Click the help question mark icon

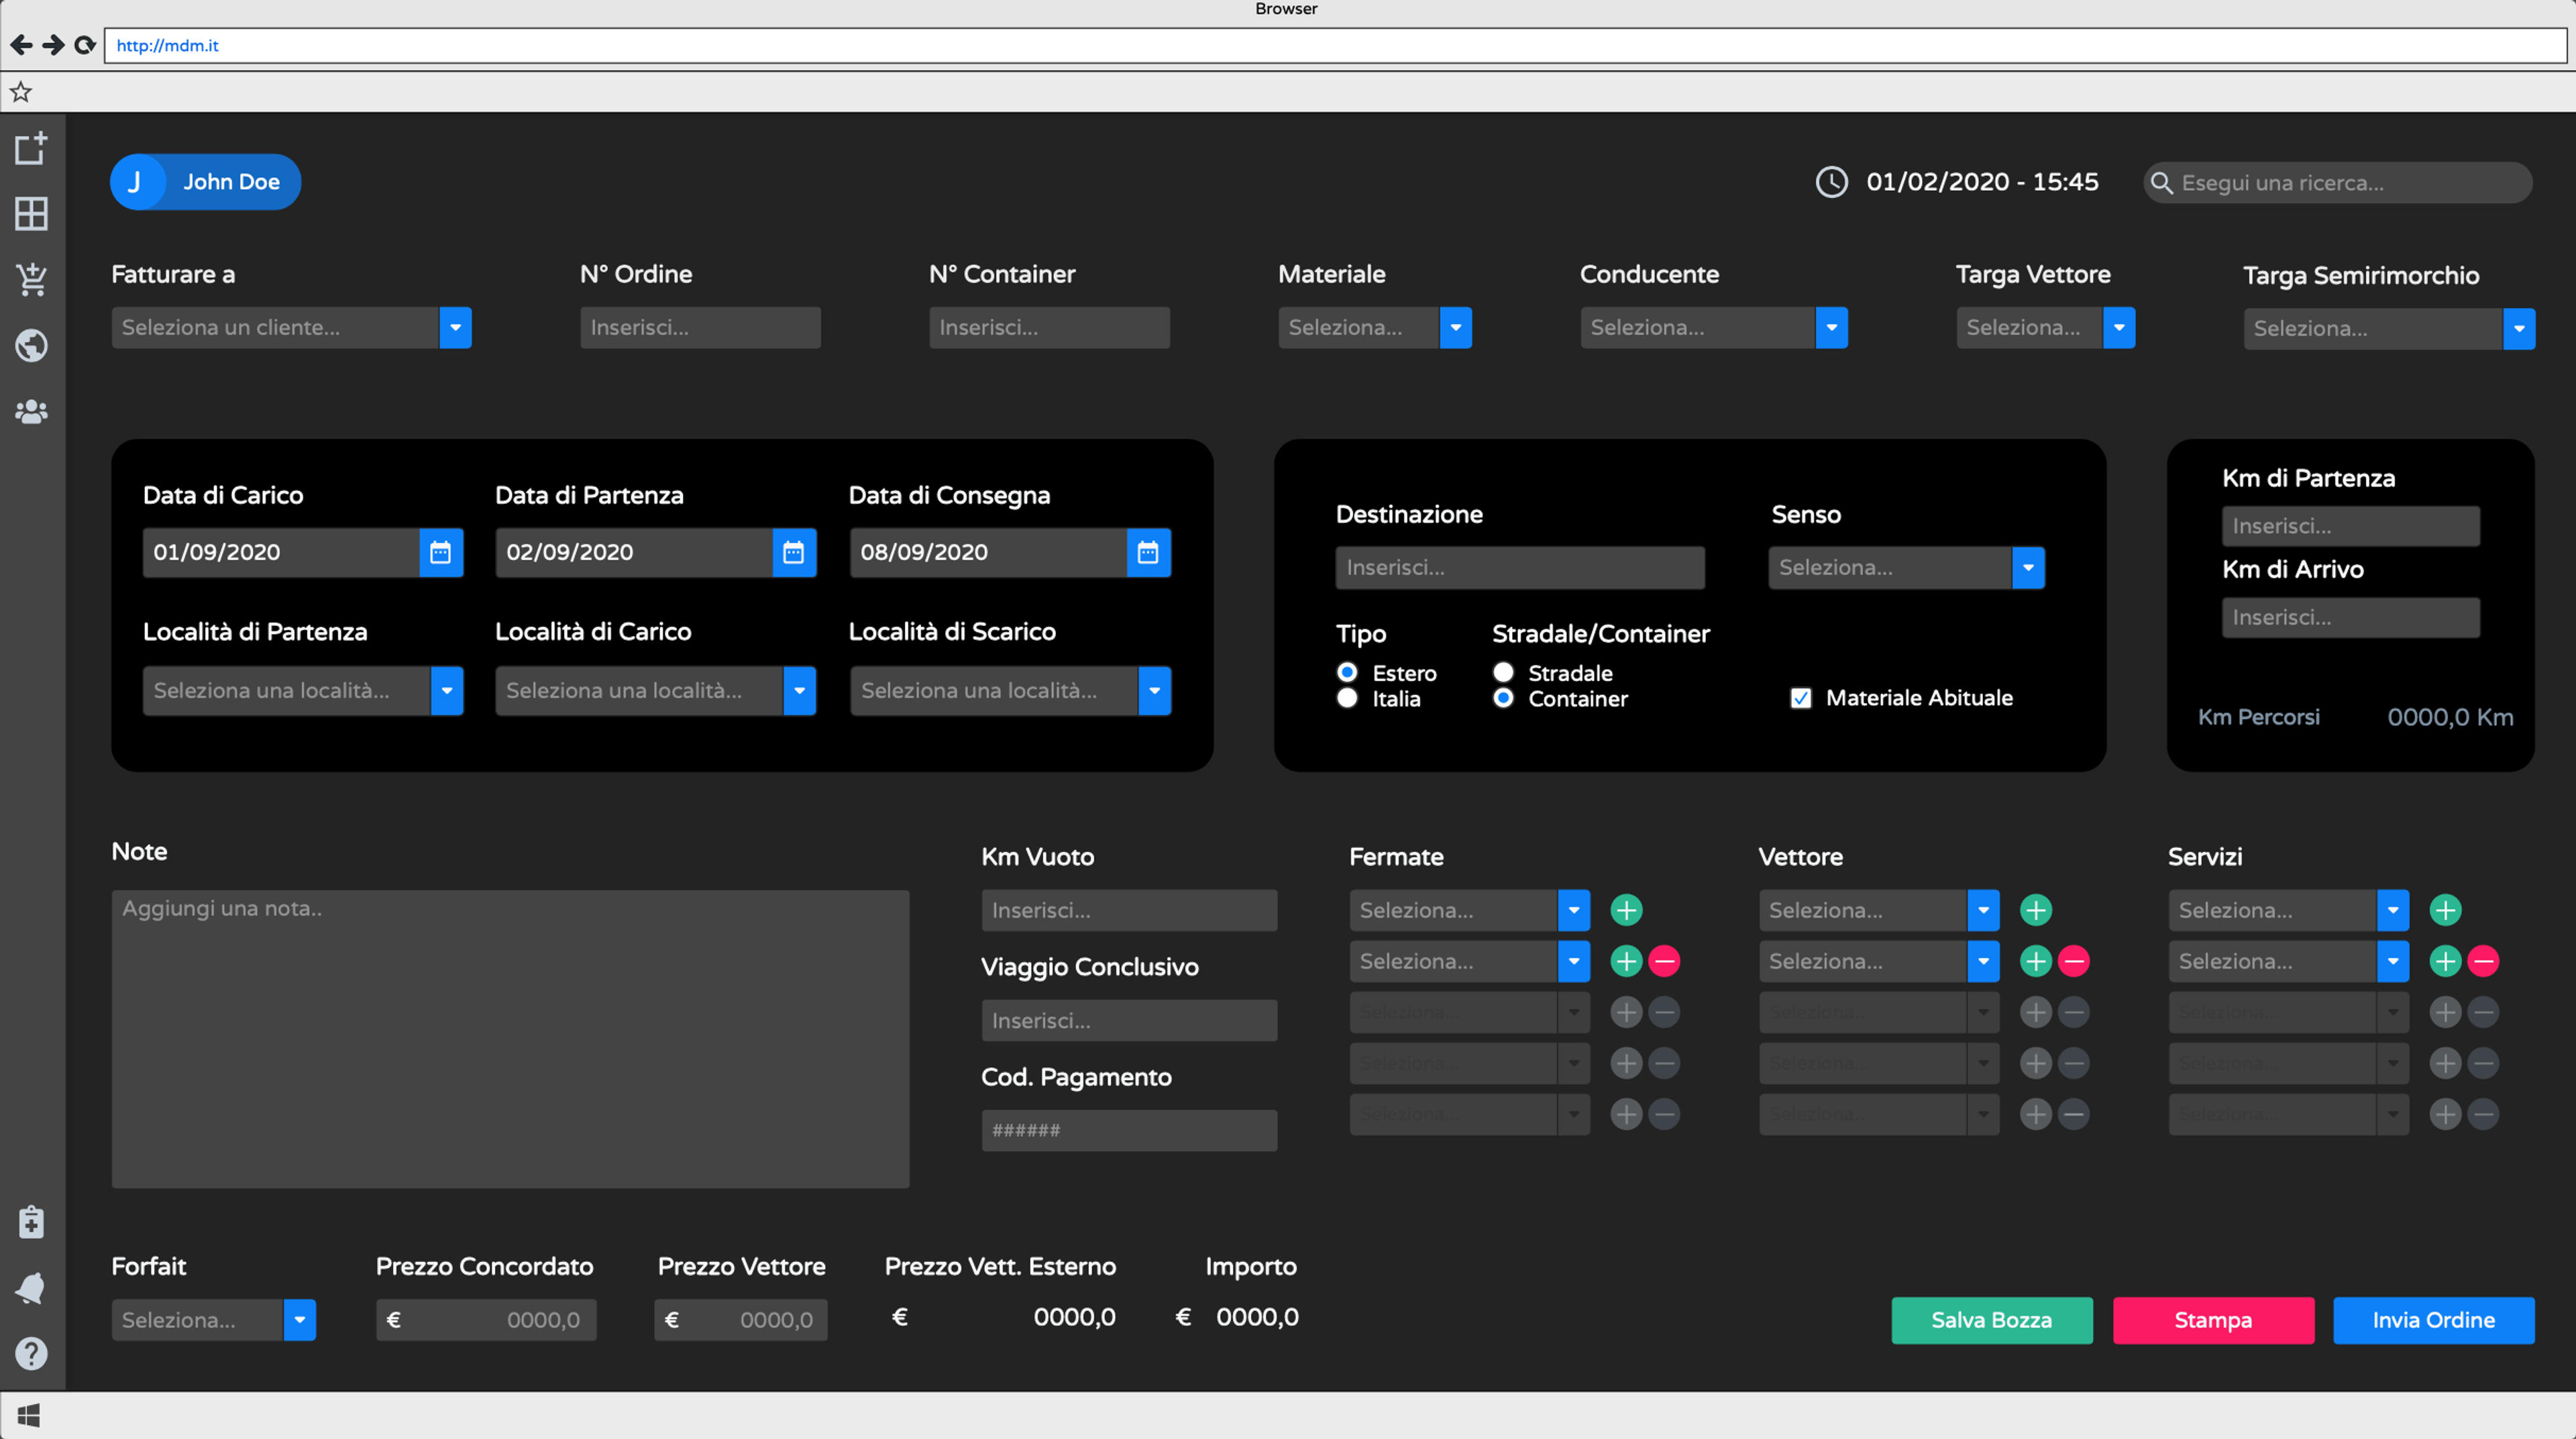click(32, 1353)
